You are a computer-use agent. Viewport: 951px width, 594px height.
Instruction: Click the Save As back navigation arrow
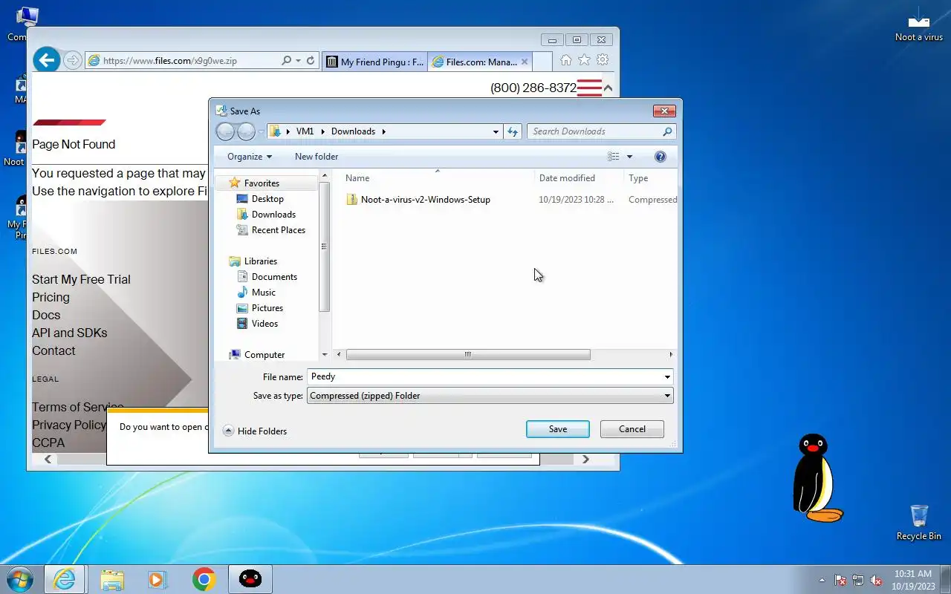click(225, 131)
